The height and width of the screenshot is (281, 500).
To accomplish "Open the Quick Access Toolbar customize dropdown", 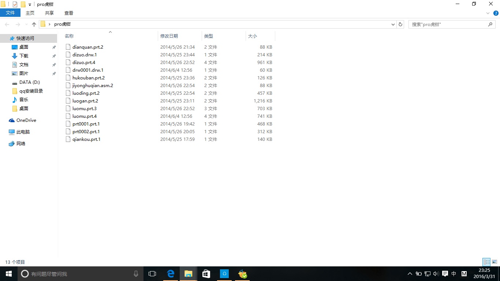I will click(x=29, y=4).
